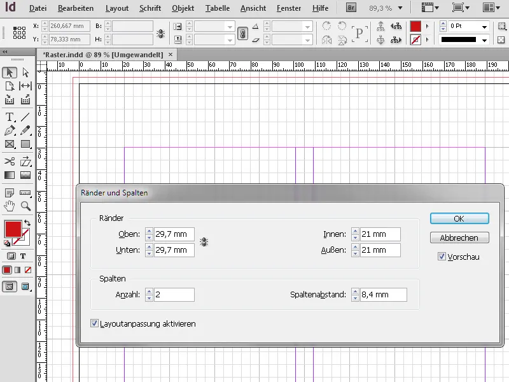
Task: Choose the Note tool
Action: [10, 193]
